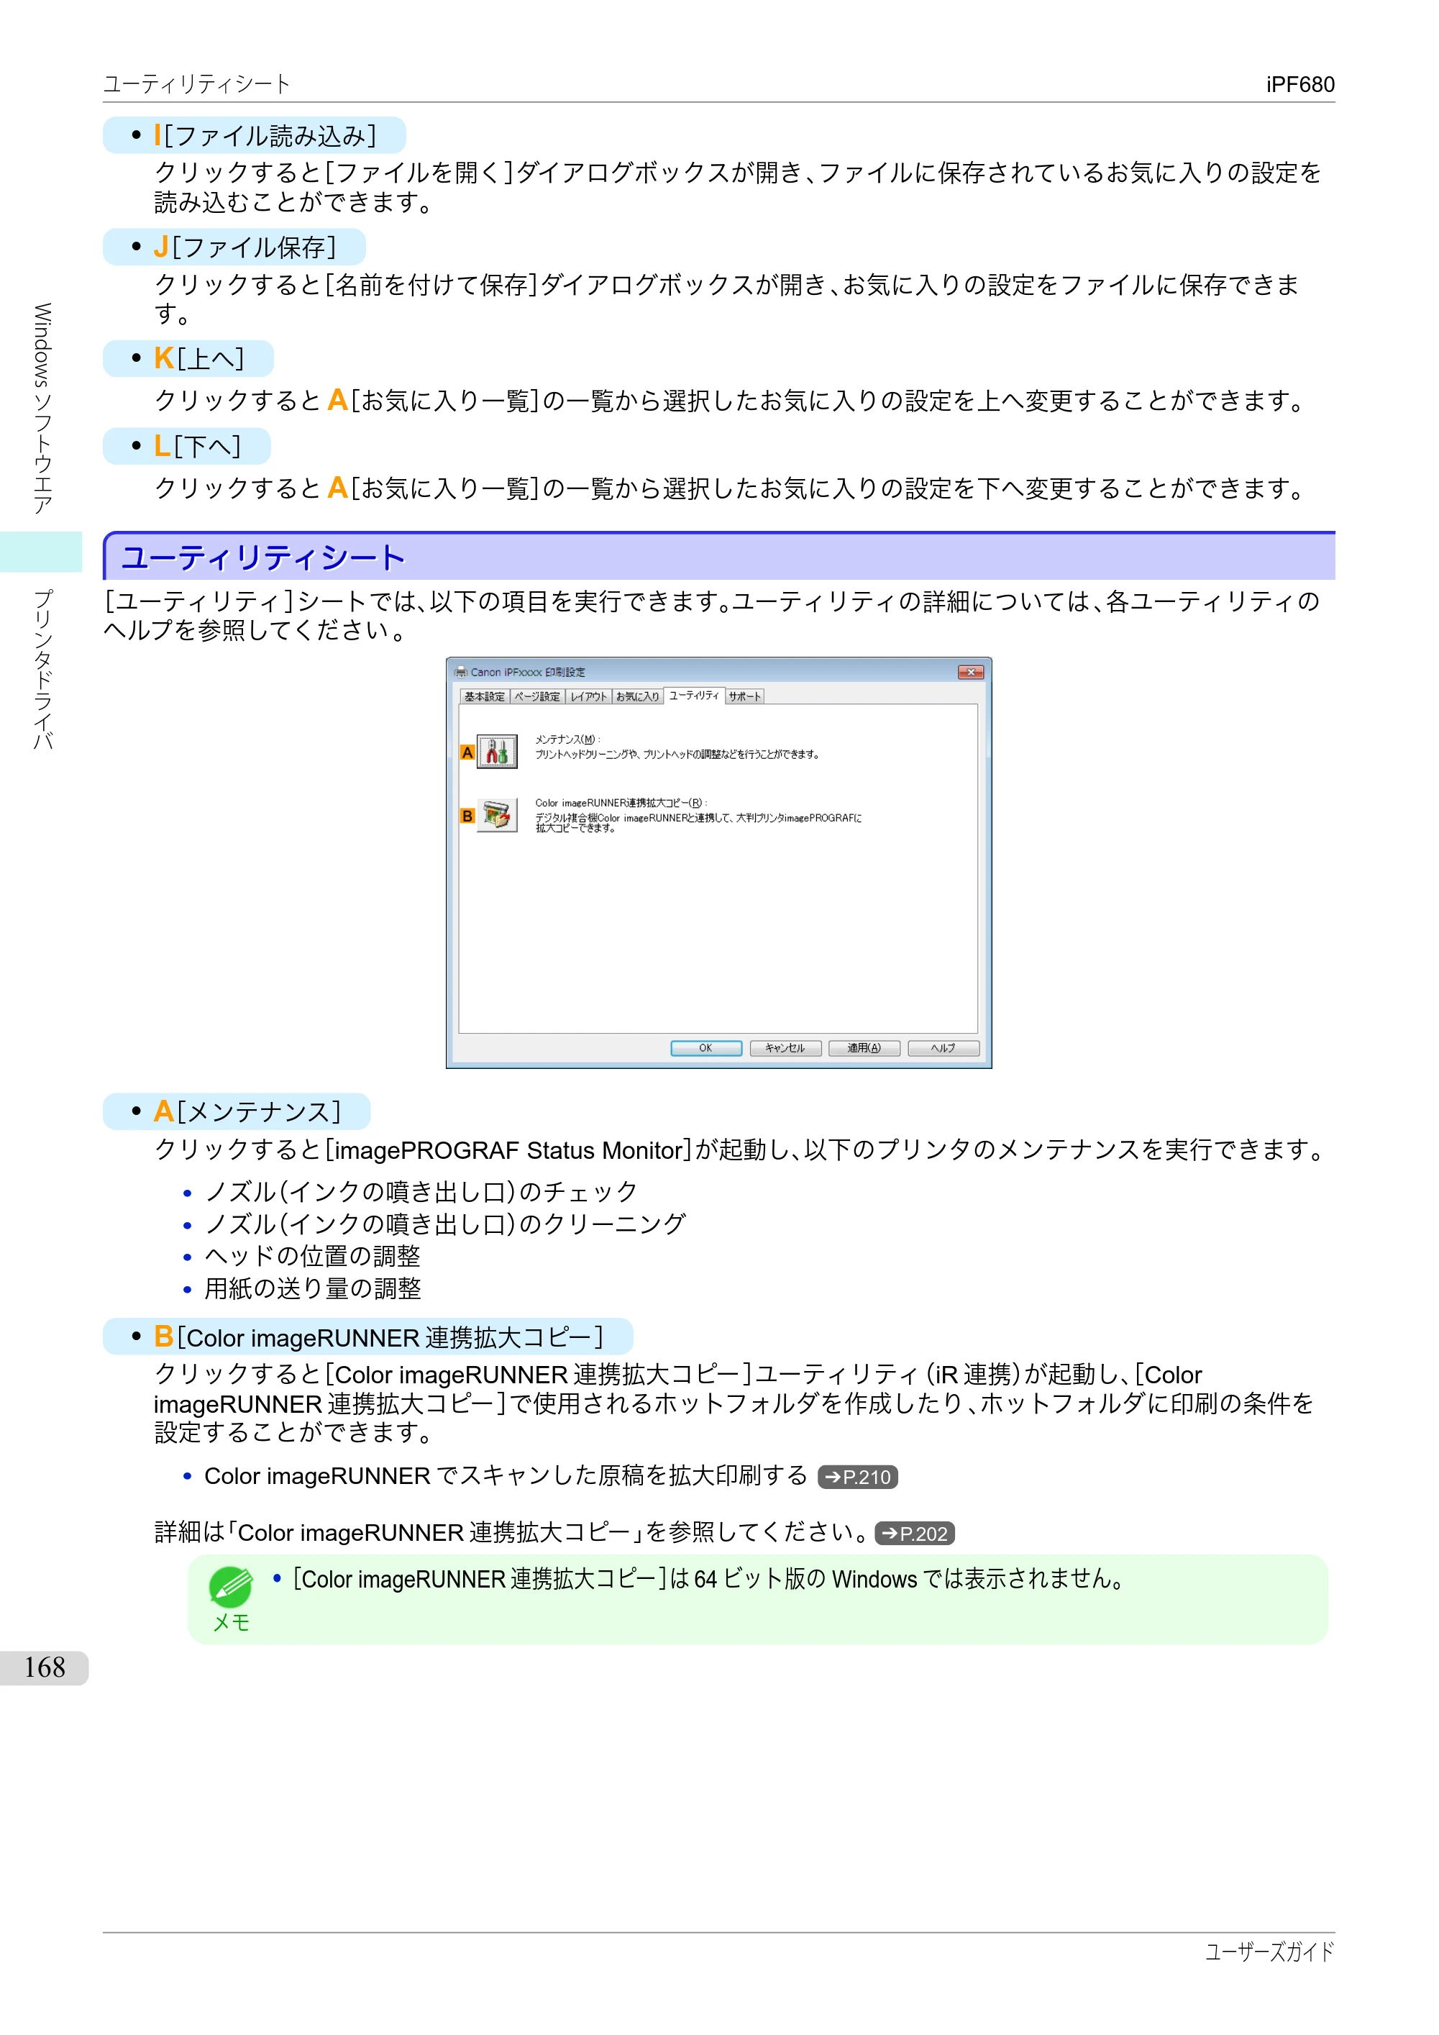Switch to the サポート tab

click(x=745, y=696)
